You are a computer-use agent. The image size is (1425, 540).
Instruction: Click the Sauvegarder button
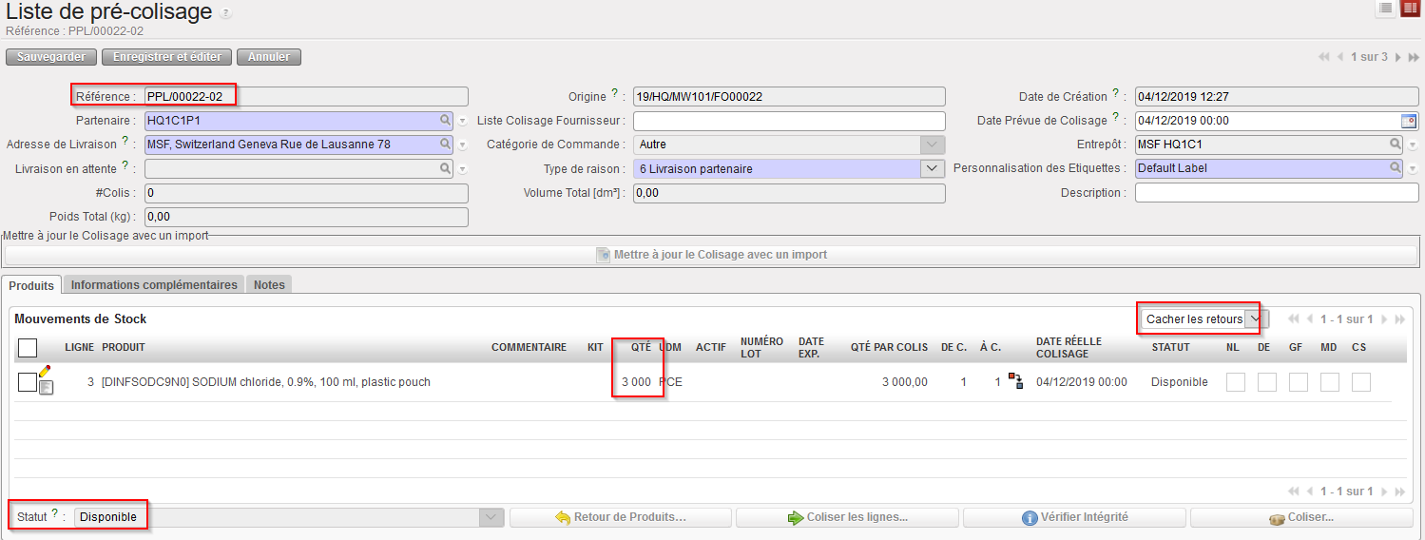click(x=51, y=57)
